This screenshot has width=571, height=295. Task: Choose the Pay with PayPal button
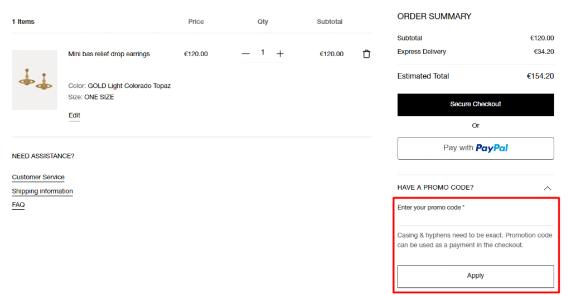[x=475, y=148]
